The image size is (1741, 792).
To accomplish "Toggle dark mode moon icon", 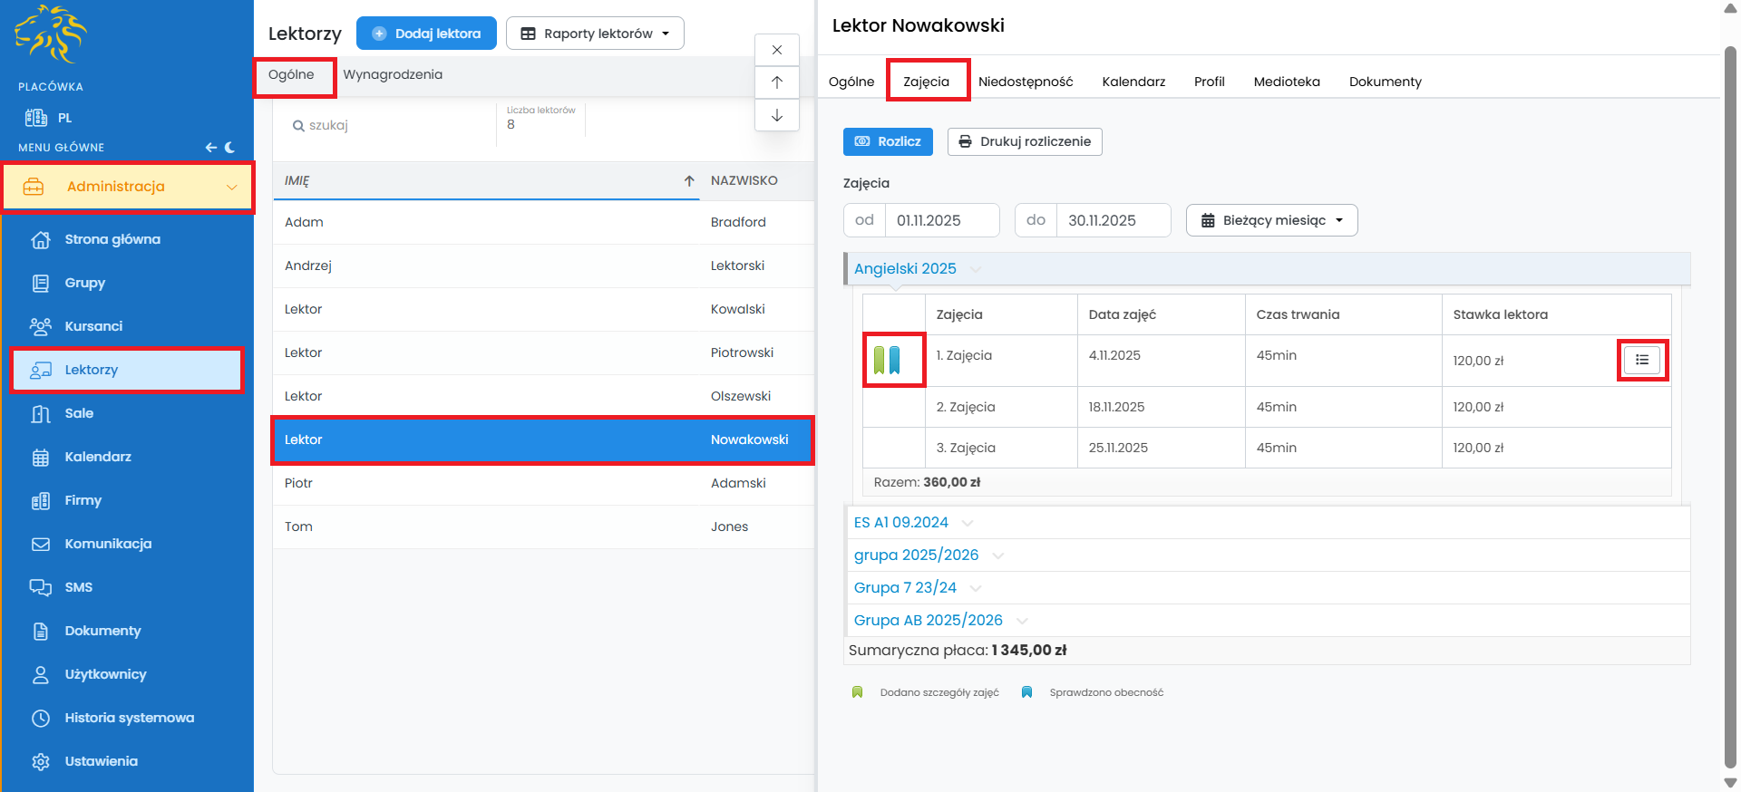I will 230,147.
